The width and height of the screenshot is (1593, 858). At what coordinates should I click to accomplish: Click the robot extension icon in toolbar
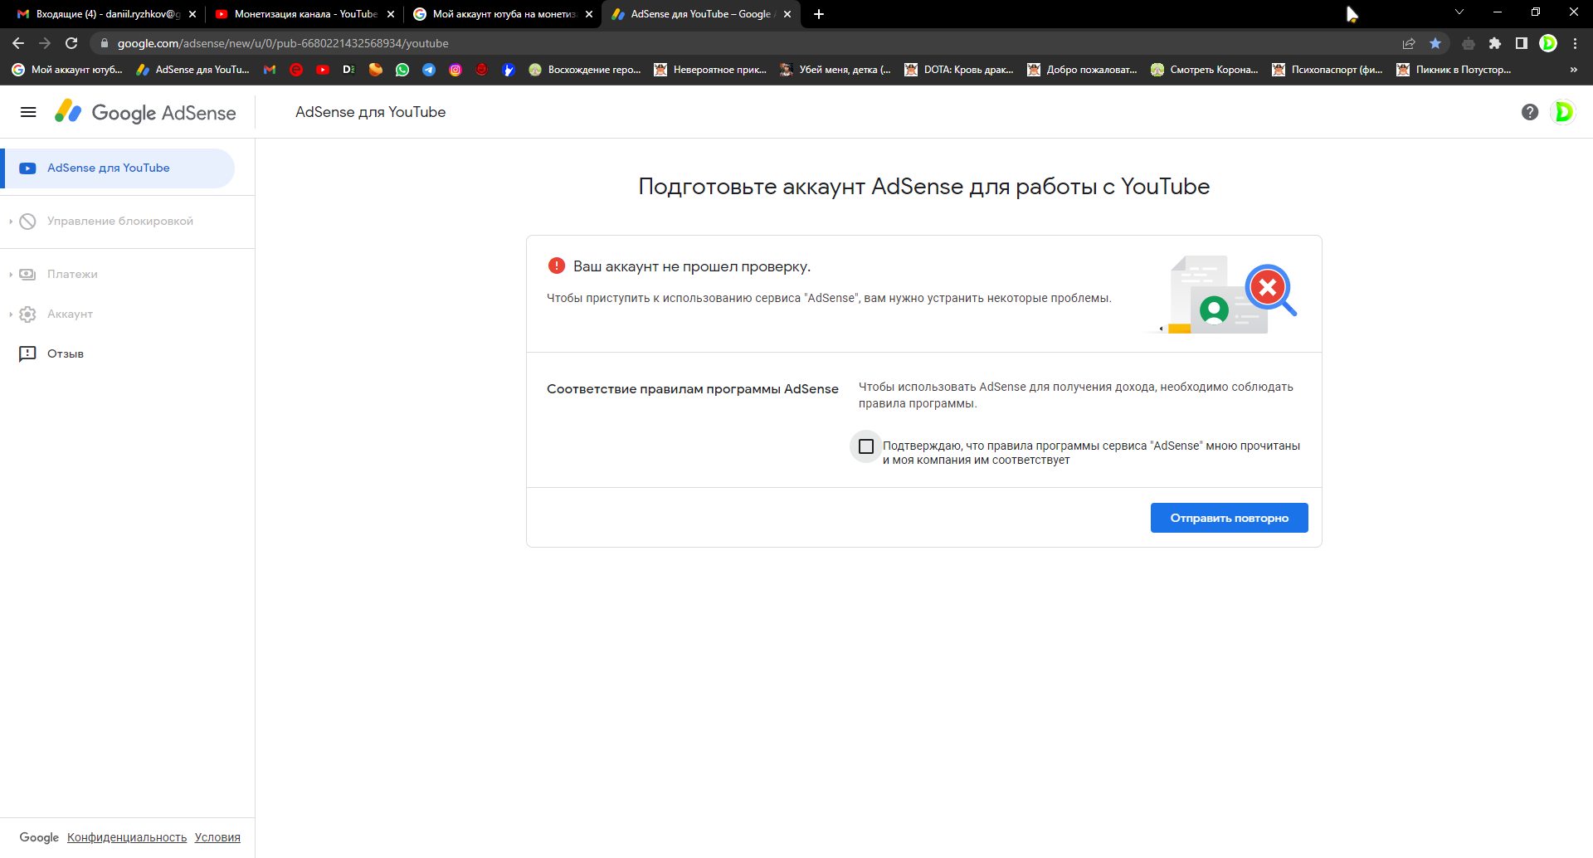click(x=1469, y=43)
